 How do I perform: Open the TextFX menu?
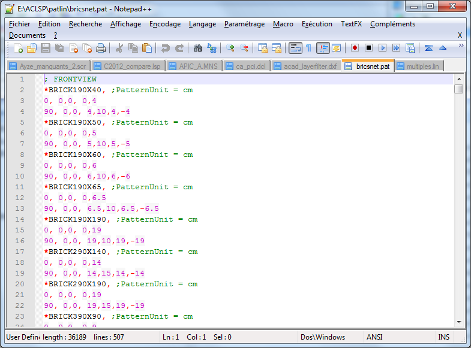point(351,24)
